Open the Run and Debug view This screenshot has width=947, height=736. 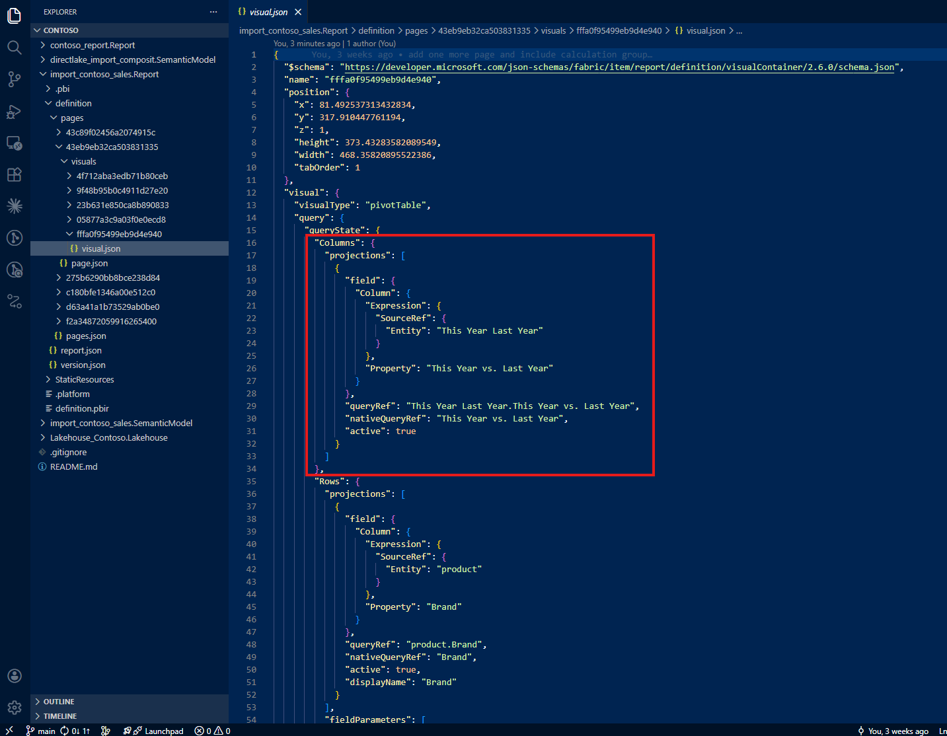pos(15,111)
